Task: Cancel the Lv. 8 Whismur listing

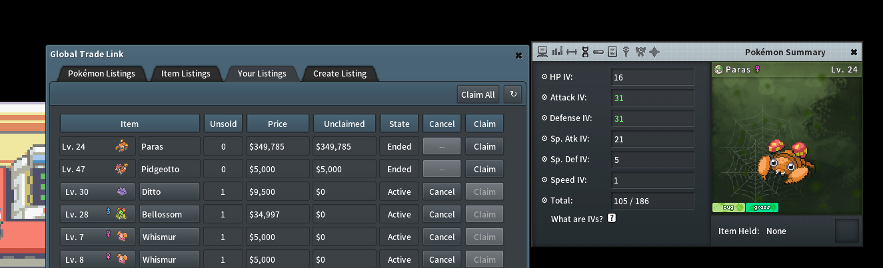Action: [x=442, y=259]
